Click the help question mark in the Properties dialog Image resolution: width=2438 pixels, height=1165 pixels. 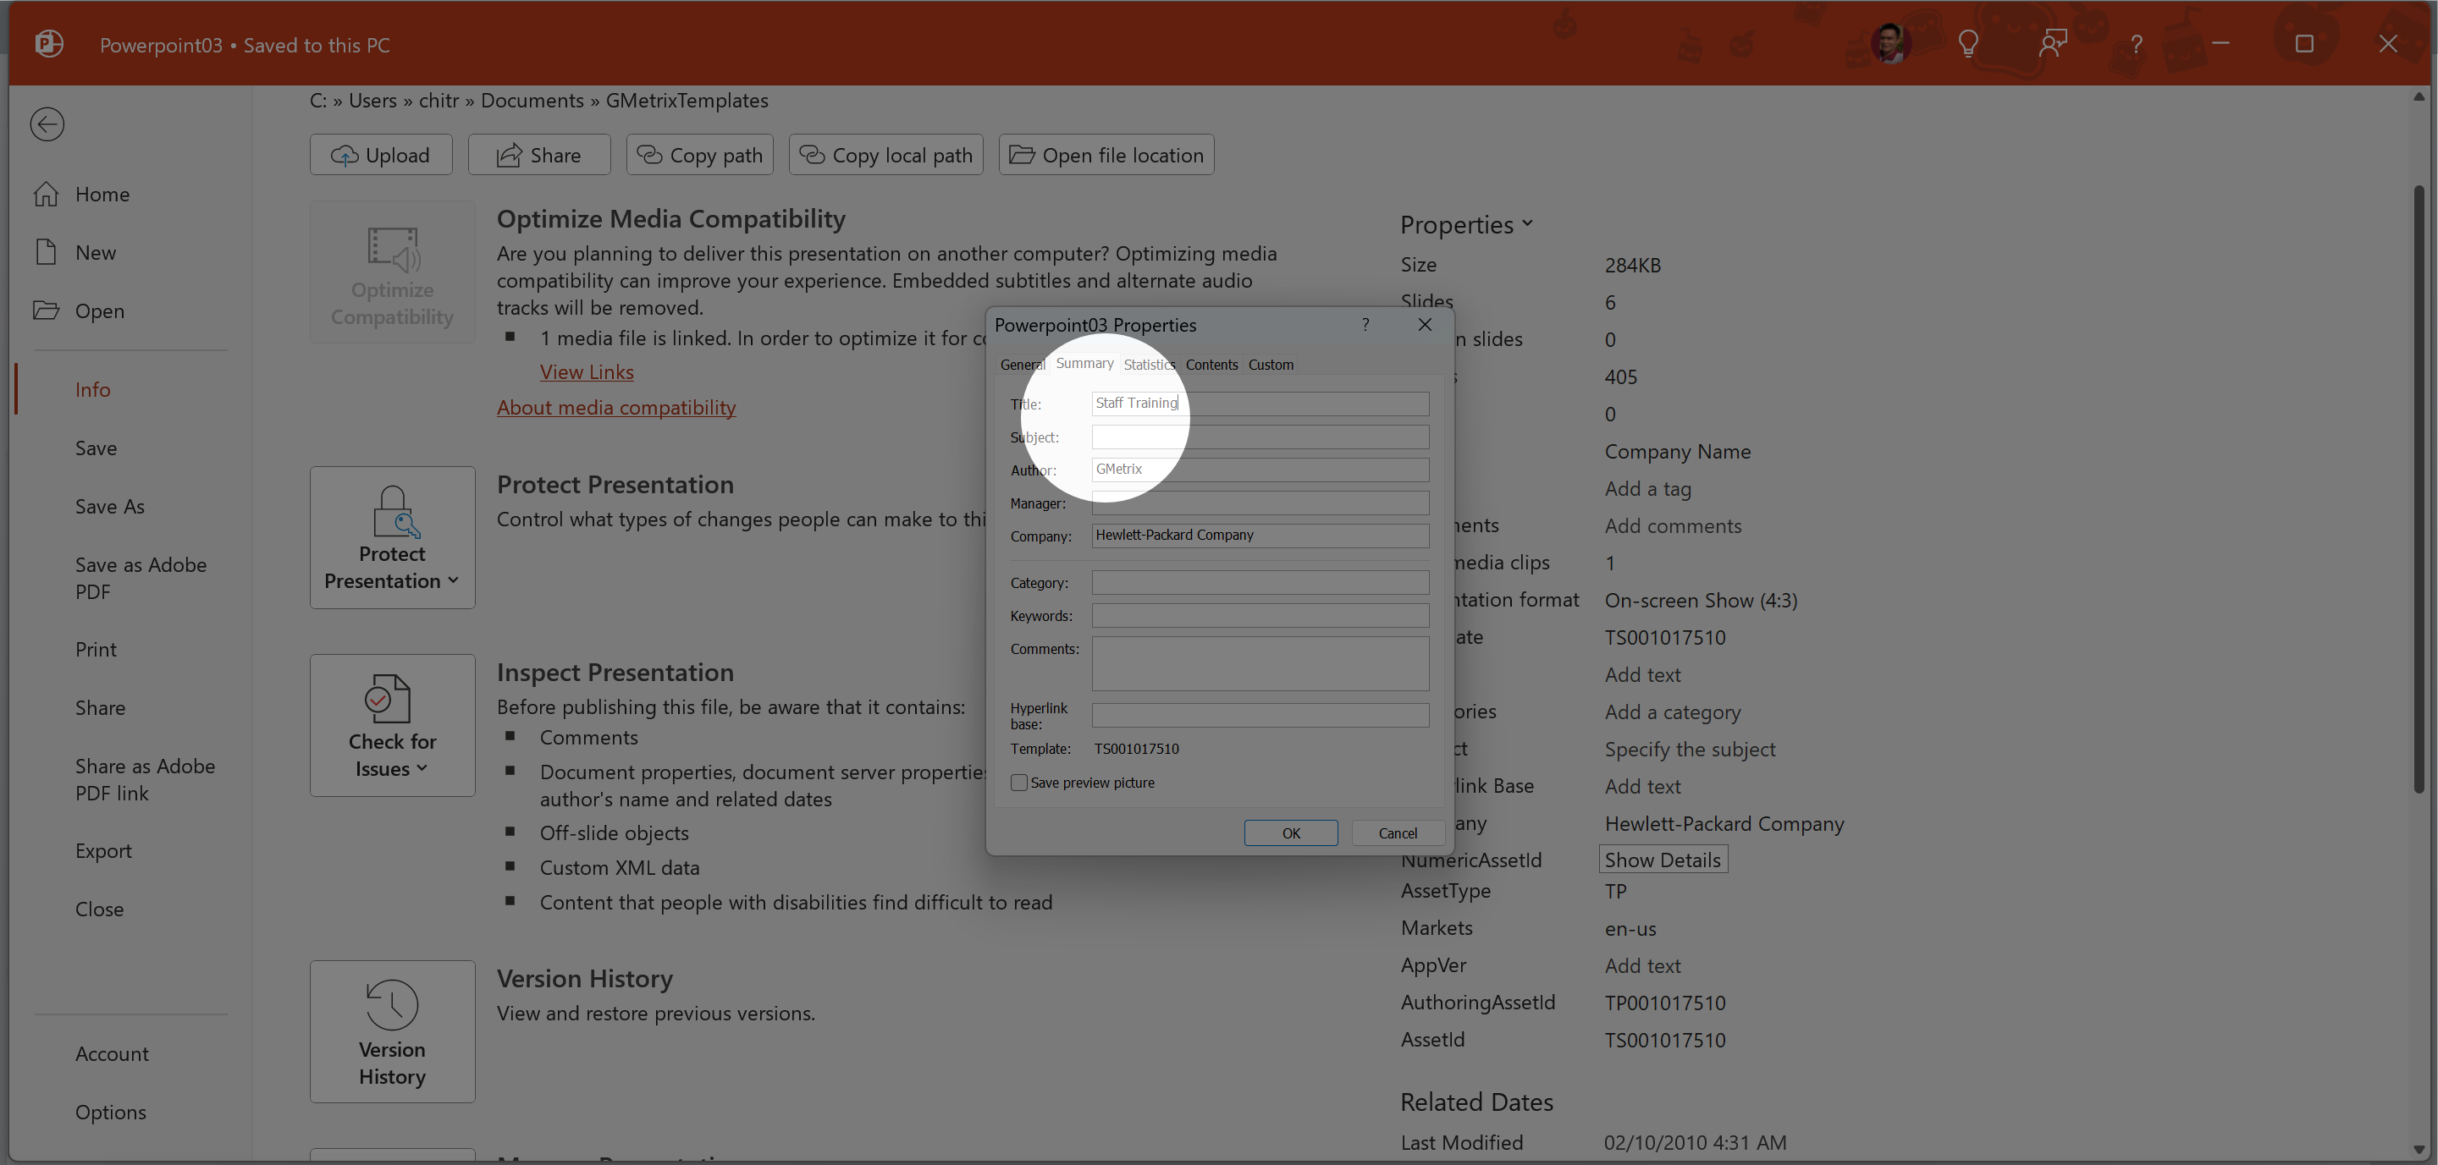pos(1365,324)
